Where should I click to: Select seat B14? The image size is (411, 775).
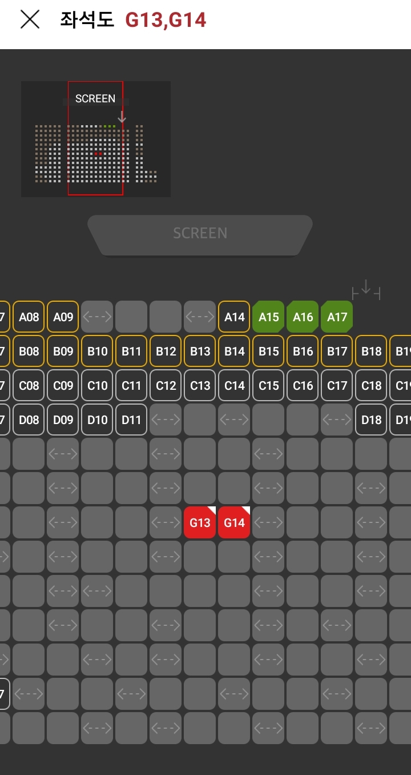click(234, 351)
